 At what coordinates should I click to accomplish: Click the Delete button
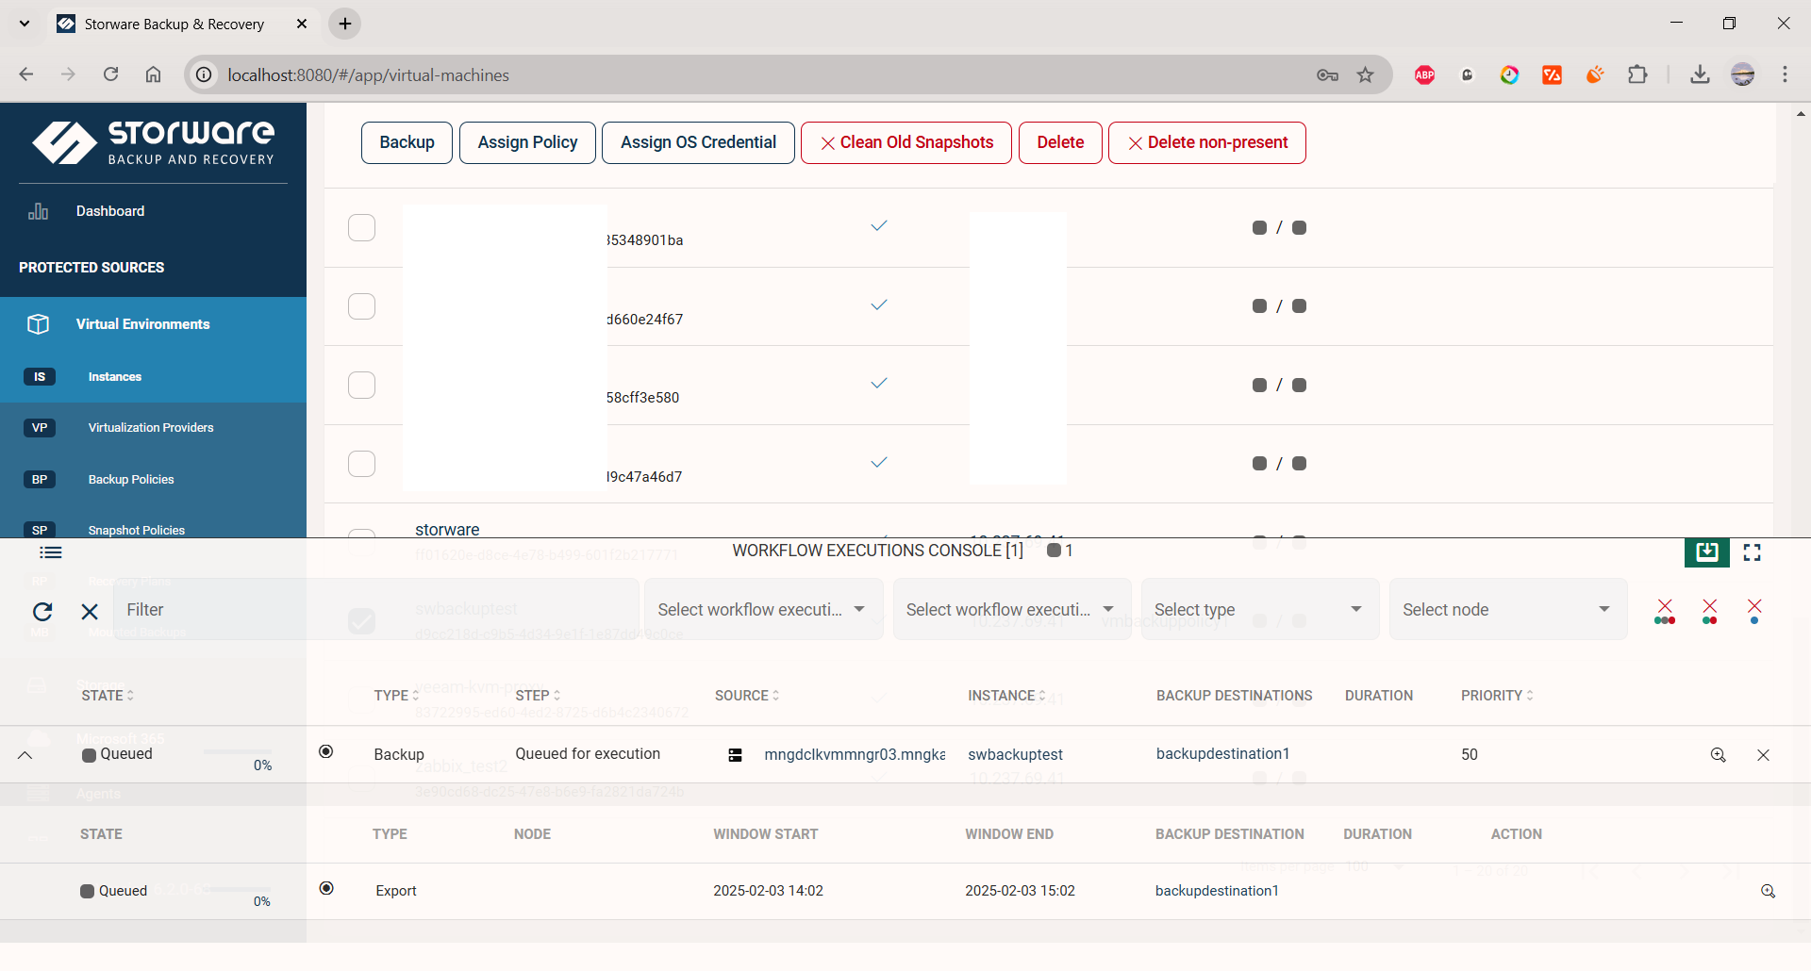(1060, 142)
